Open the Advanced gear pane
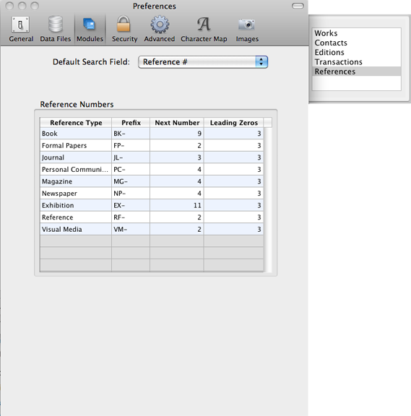The image size is (411, 416). pyautogui.click(x=160, y=29)
